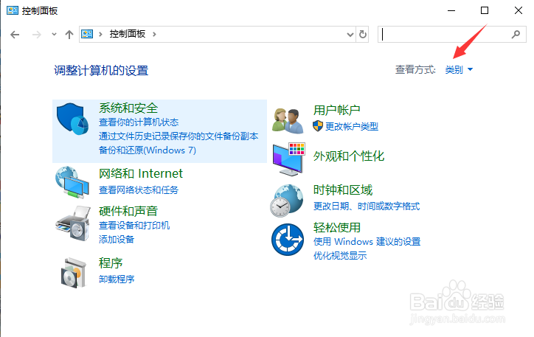Expand the address bar history dropdown
Viewport: 534px width, 337px height.
coord(350,35)
